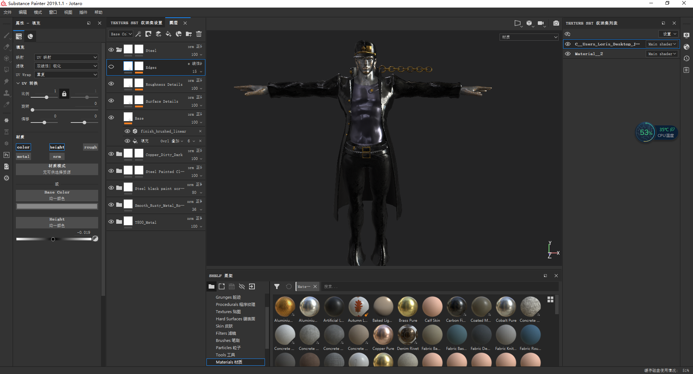The image size is (693, 374).
Task: Open the 3D cube view mode options
Action: pos(529,23)
